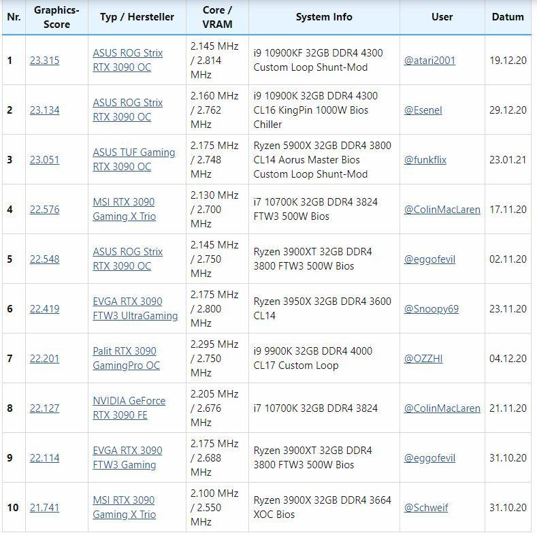Image resolution: width=537 pixels, height=535 pixels.
Task: Visit @eggofevil profile in row 9
Action: [x=430, y=458]
